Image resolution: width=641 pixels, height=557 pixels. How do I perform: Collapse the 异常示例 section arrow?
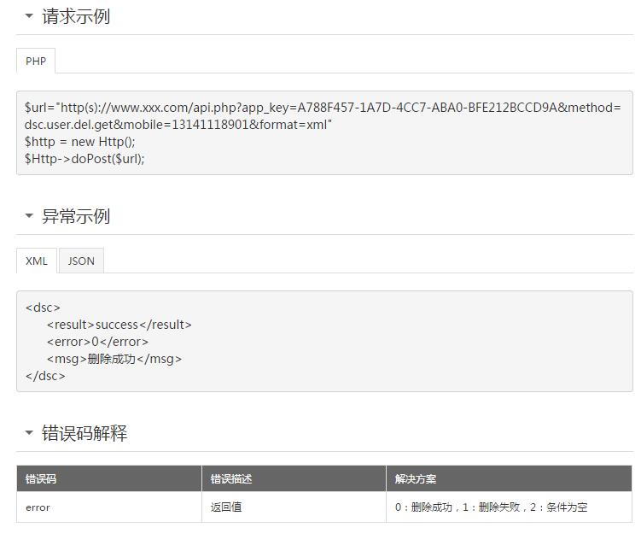click(x=29, y=216)
